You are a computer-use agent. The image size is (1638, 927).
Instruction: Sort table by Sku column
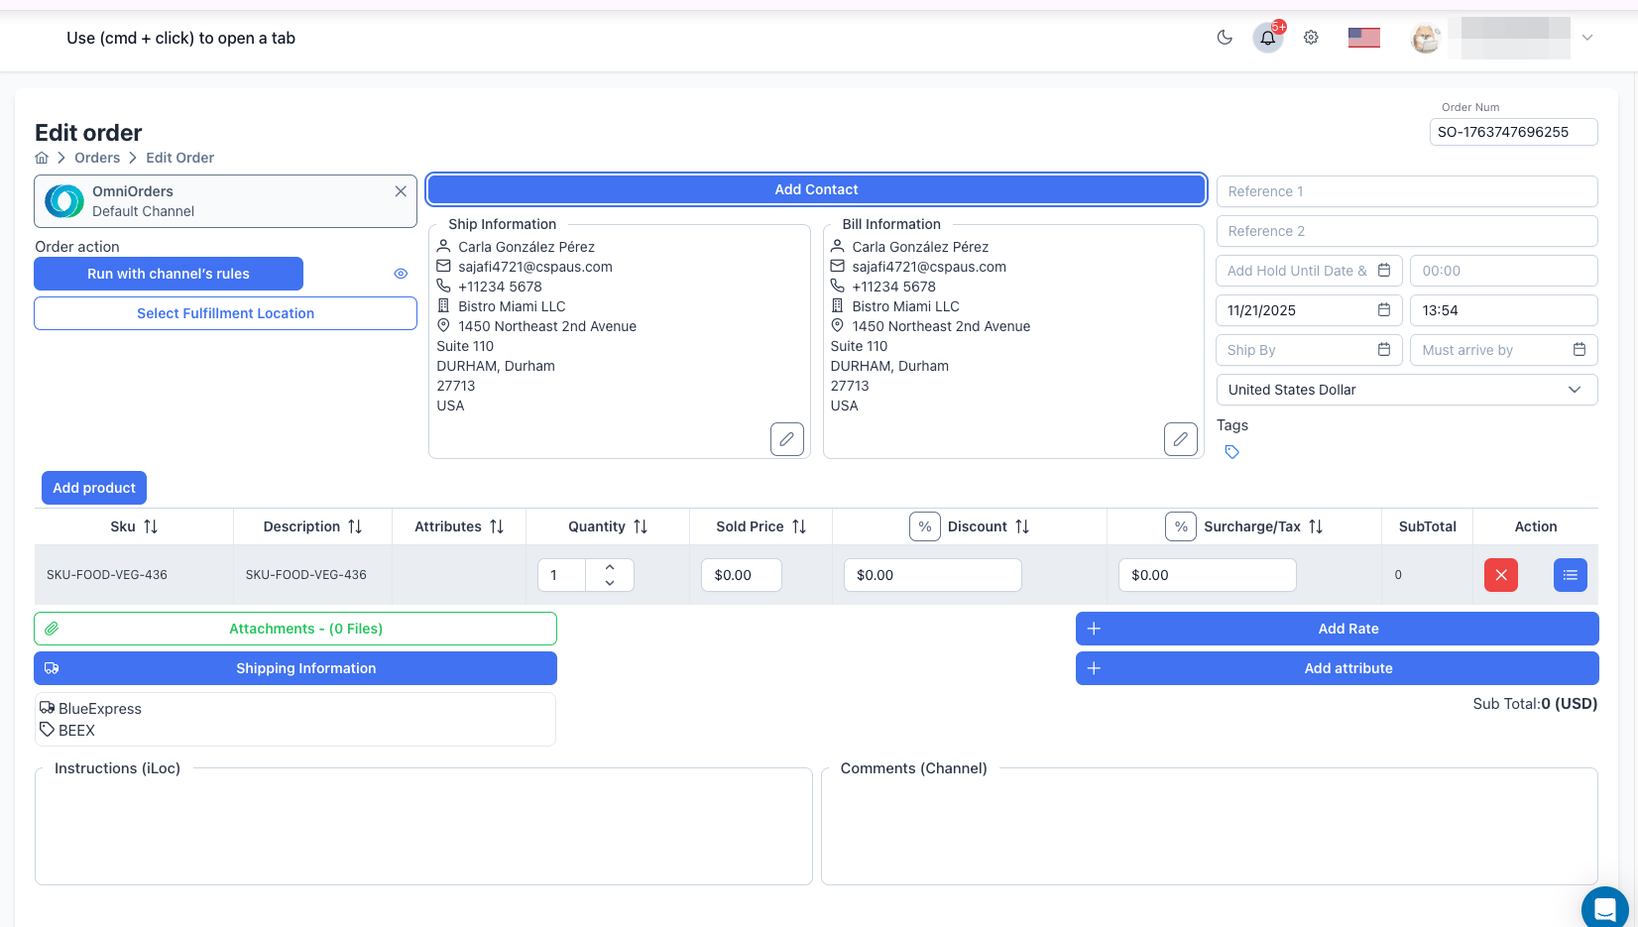(x=151, y=526)
